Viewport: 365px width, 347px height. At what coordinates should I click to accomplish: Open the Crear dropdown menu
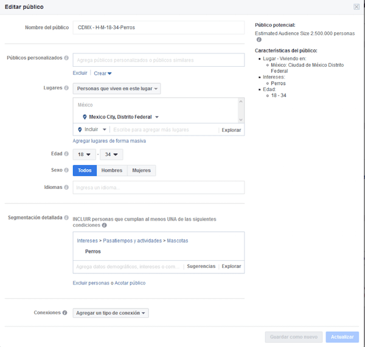coord(103,74)
